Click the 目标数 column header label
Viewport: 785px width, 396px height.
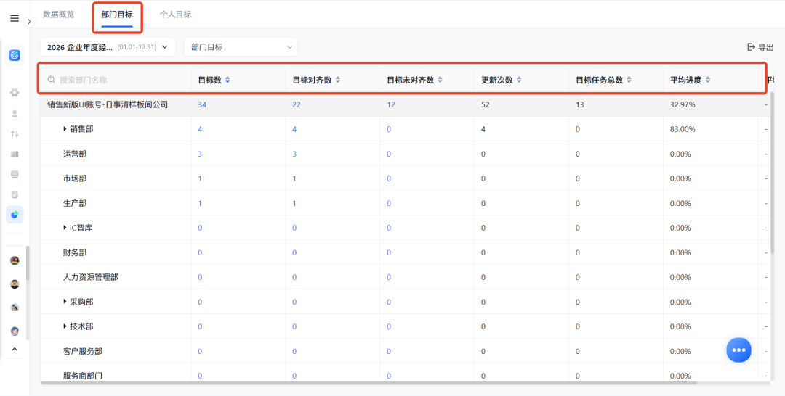(210, 80)
